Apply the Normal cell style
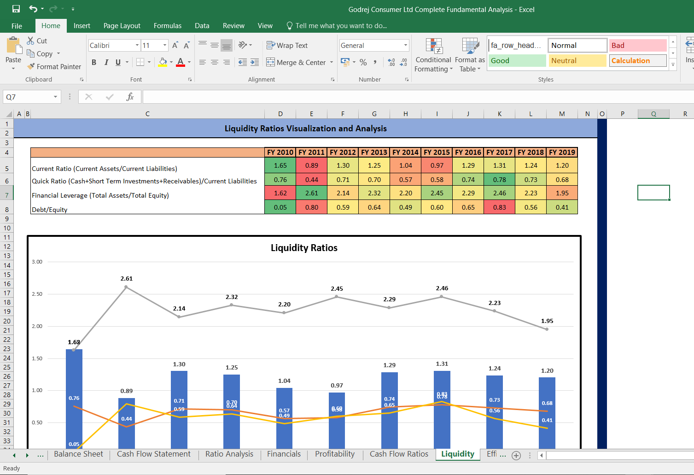This screenshot has height=475, width=694. (577, 45)
